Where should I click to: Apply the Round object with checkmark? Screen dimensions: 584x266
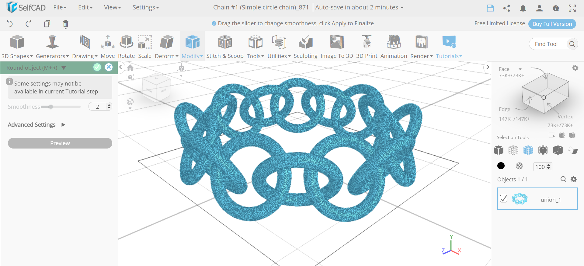[x=97, y=67]
